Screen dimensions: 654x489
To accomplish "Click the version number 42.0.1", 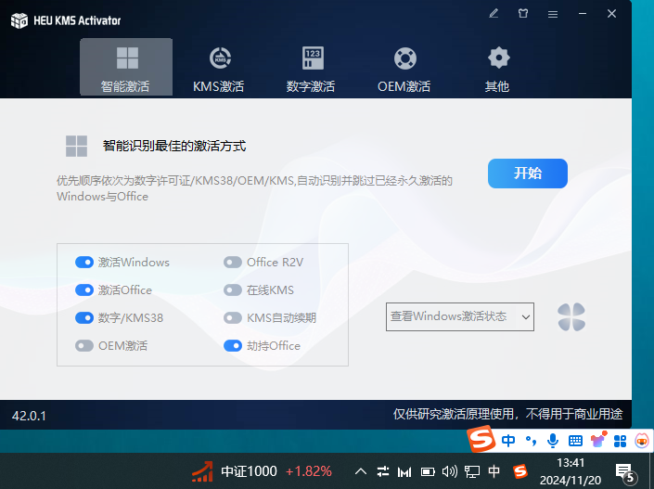I will pos(29,416).
